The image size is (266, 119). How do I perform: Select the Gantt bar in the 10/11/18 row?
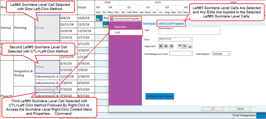pos(106,24)
